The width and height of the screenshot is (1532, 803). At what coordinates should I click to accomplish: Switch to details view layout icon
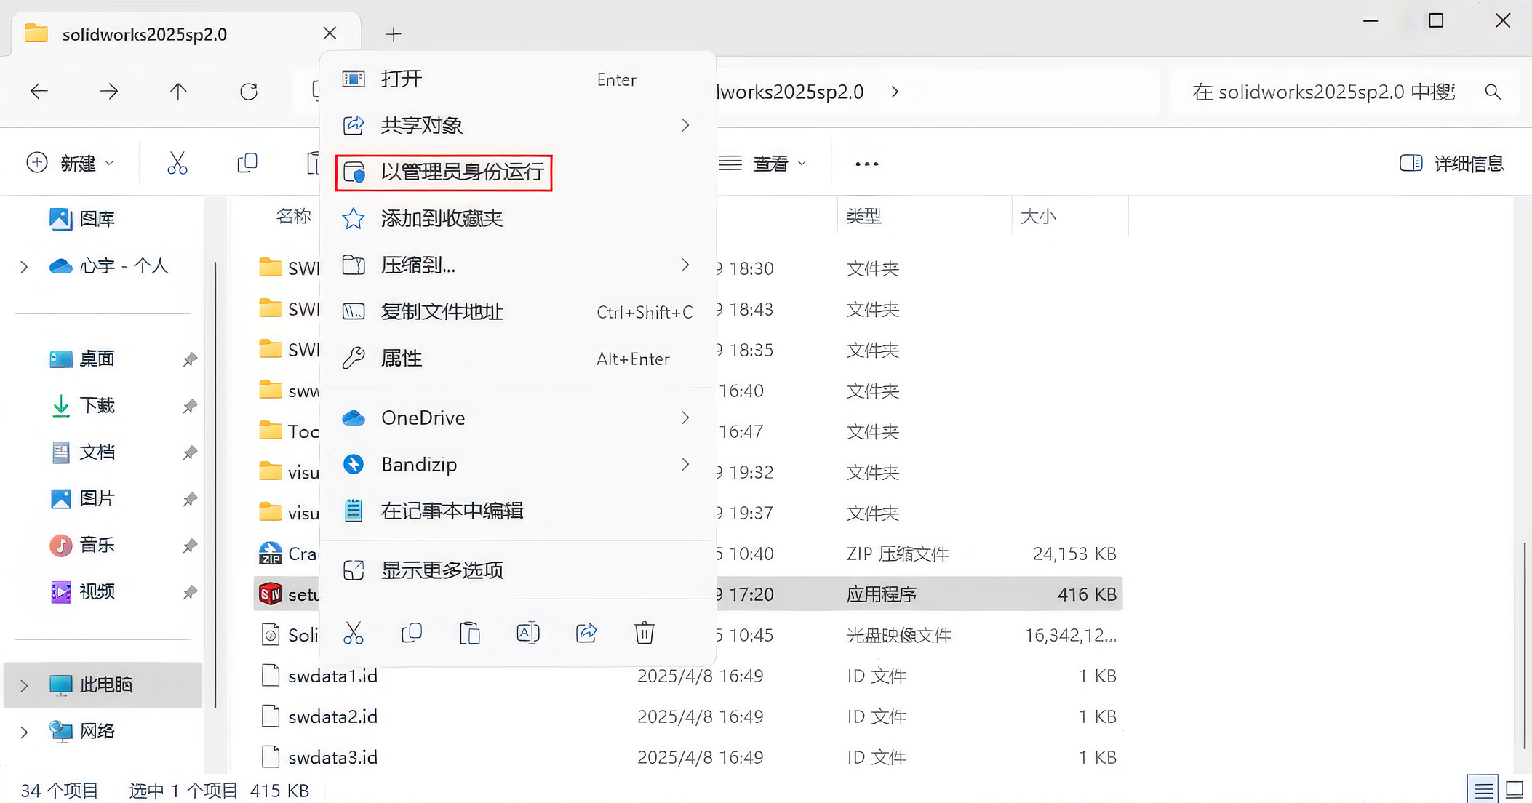[x=1483, y=790]
